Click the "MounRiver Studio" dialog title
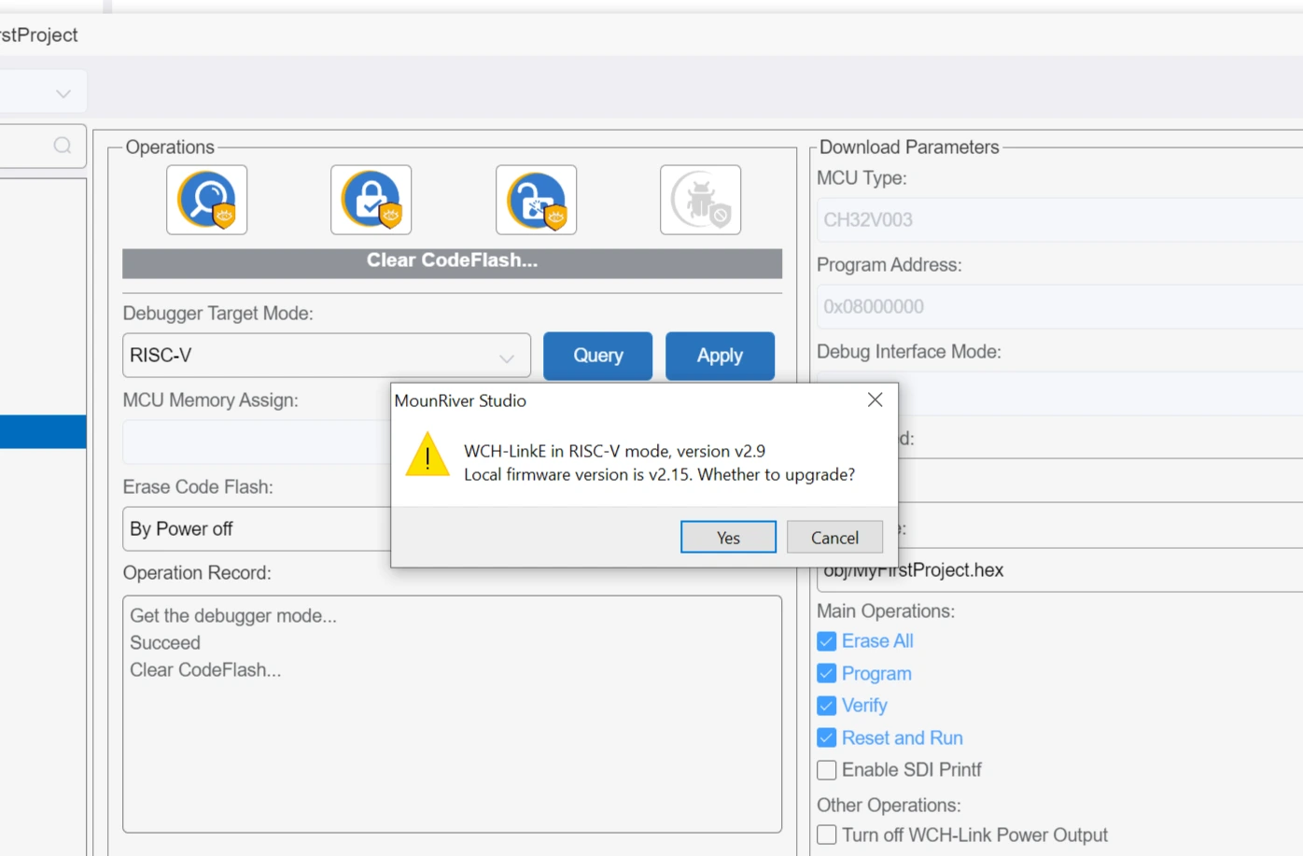1303x856 pixels. (x=460, y=400)
